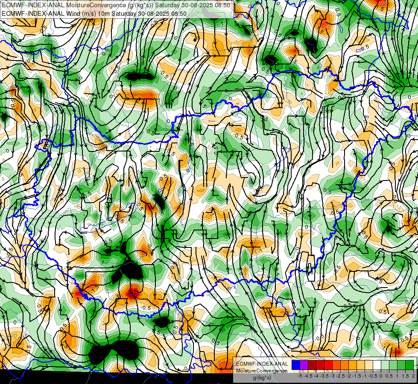
Task: Click the 'g/(kg*s)' unit label in legend
Action: tap(262, 378)
